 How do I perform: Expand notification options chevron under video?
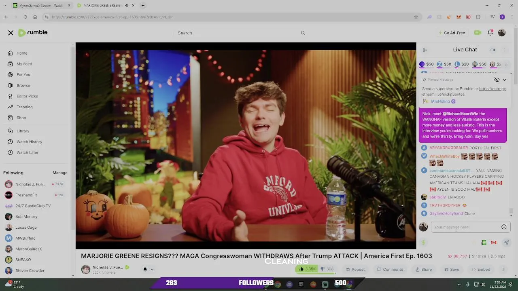pyautogui.click(x=152, y=269)
